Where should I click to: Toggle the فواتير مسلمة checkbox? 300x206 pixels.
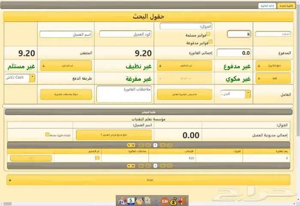[x=209, y=34]
